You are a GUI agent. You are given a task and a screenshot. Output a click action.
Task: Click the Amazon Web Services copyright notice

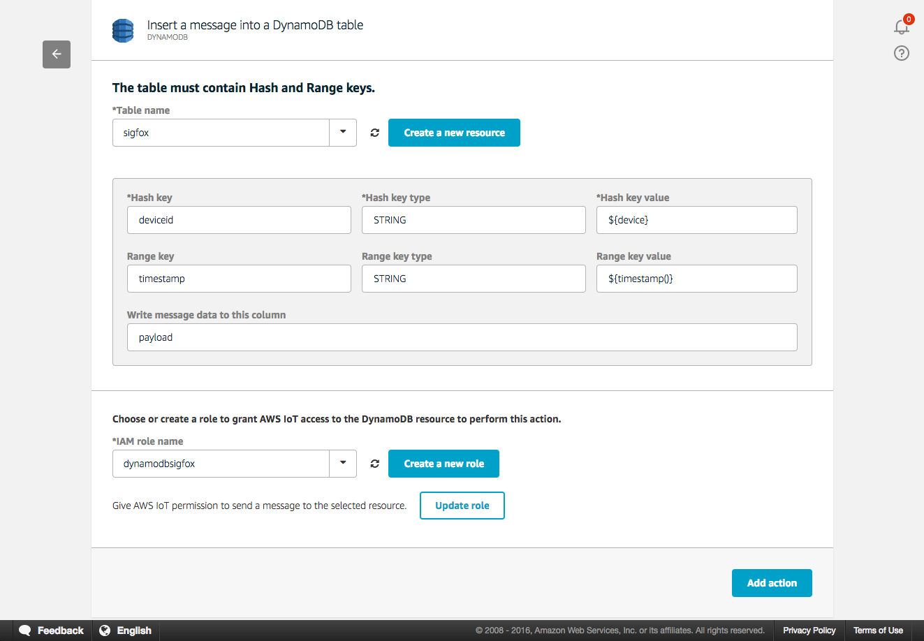pyautogui.click(x=620, y=631)
